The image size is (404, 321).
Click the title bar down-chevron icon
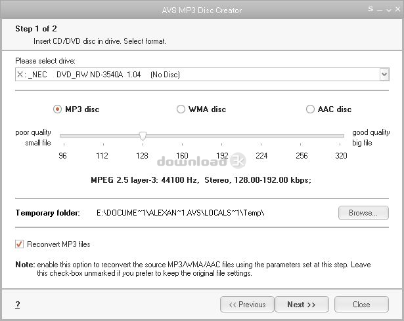click(x=389, y=10)
